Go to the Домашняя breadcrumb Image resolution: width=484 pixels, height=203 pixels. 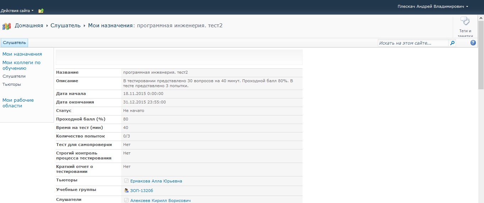click(x=29, y=26)
